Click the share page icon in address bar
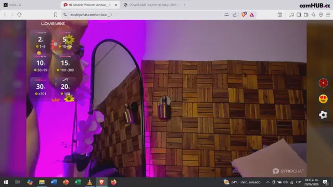Screen dimensions: 333x187 [x=235, y=15]
